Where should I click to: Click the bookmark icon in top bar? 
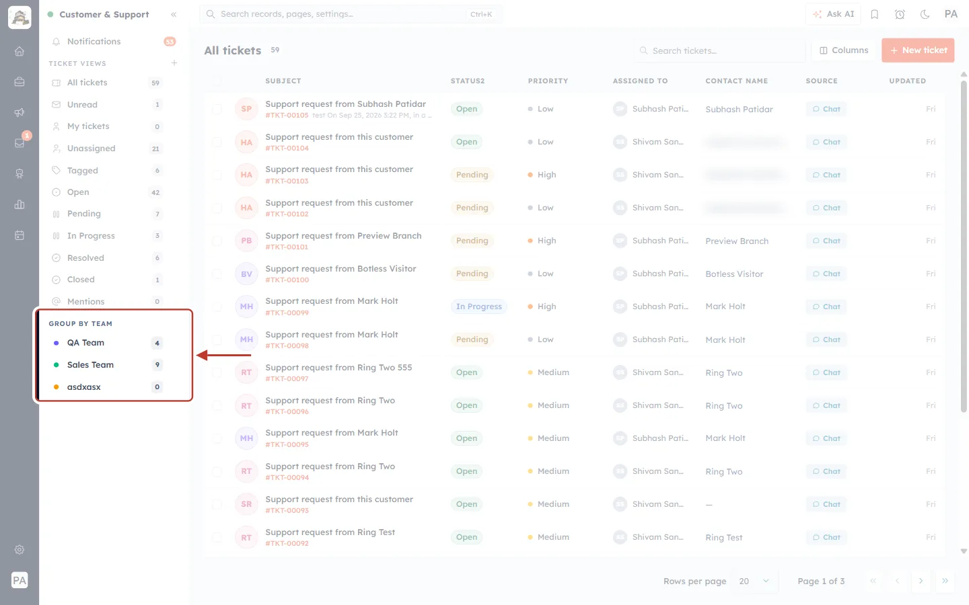click(x=875, y=14)
